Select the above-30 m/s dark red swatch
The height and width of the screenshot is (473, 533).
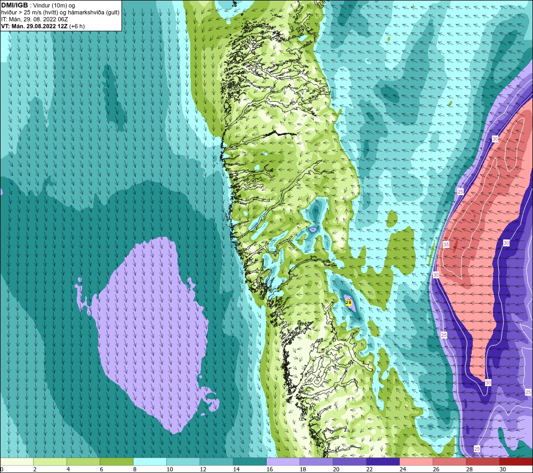[x=516, y=461]
